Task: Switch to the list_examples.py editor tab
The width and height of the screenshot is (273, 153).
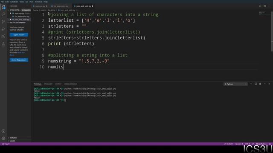Action: [x=61, y=6]
